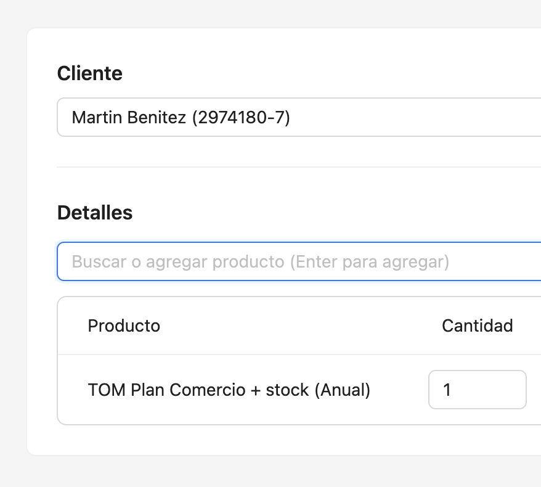Select the TOM Plan Comercio + stock row

[x=229, y=390]
